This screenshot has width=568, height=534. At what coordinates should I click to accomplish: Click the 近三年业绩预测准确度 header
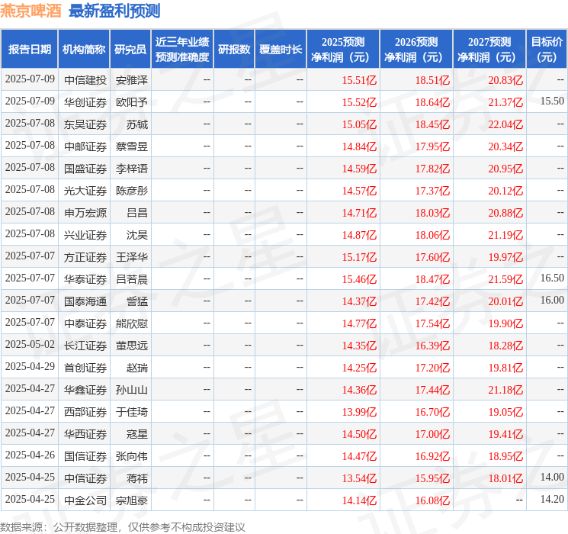pos(182,50)
